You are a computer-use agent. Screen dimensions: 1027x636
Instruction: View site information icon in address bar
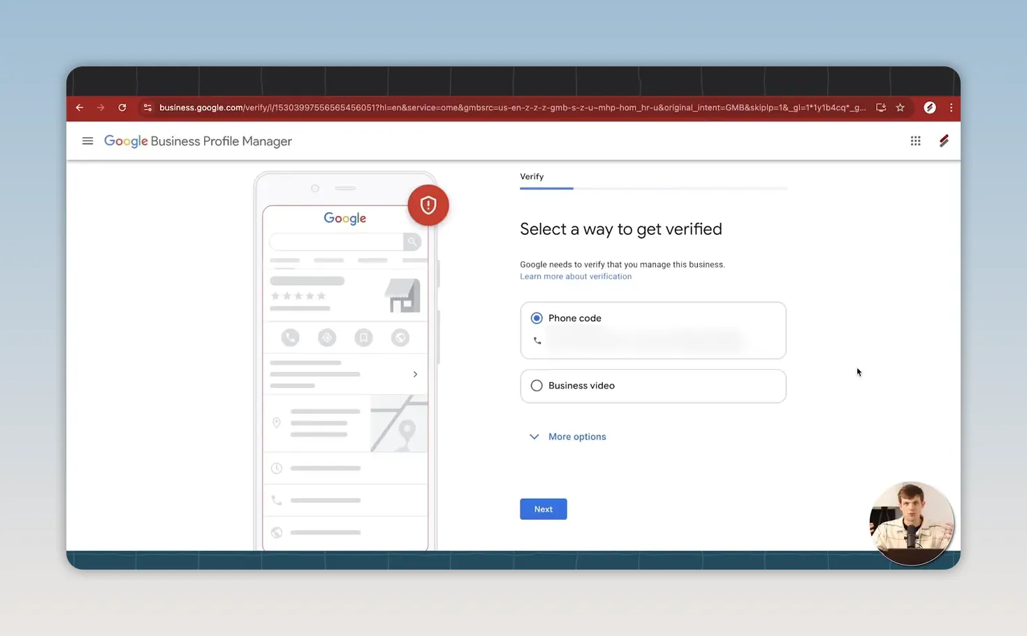(147, 108)
